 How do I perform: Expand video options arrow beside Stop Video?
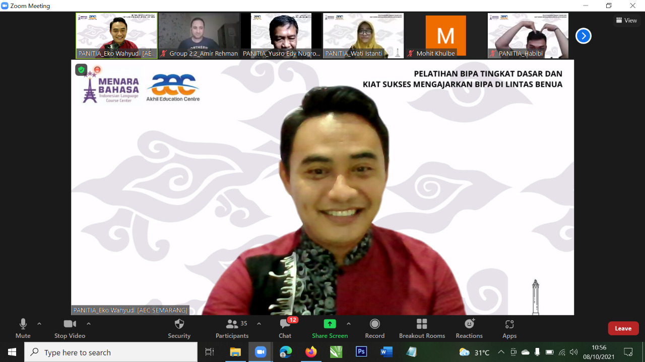pyautogui.click(x=89, y=324)
